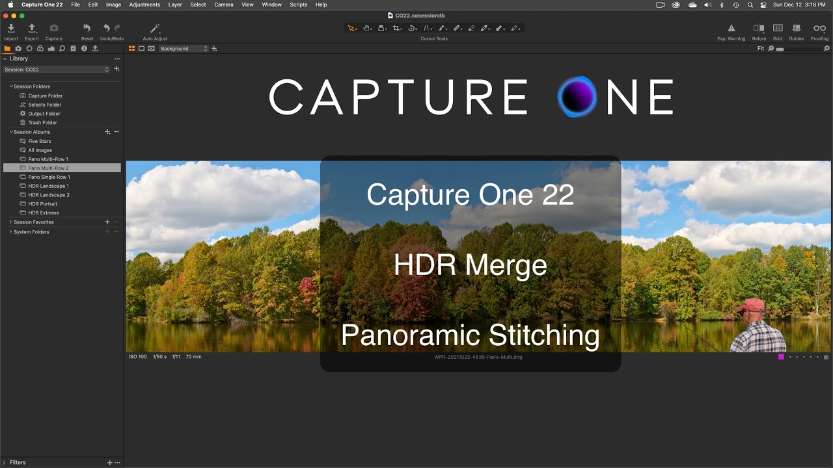Viewport: 833px width, 468px height.
Task: Open the Background layer dropdown
Action: point(184,49)
